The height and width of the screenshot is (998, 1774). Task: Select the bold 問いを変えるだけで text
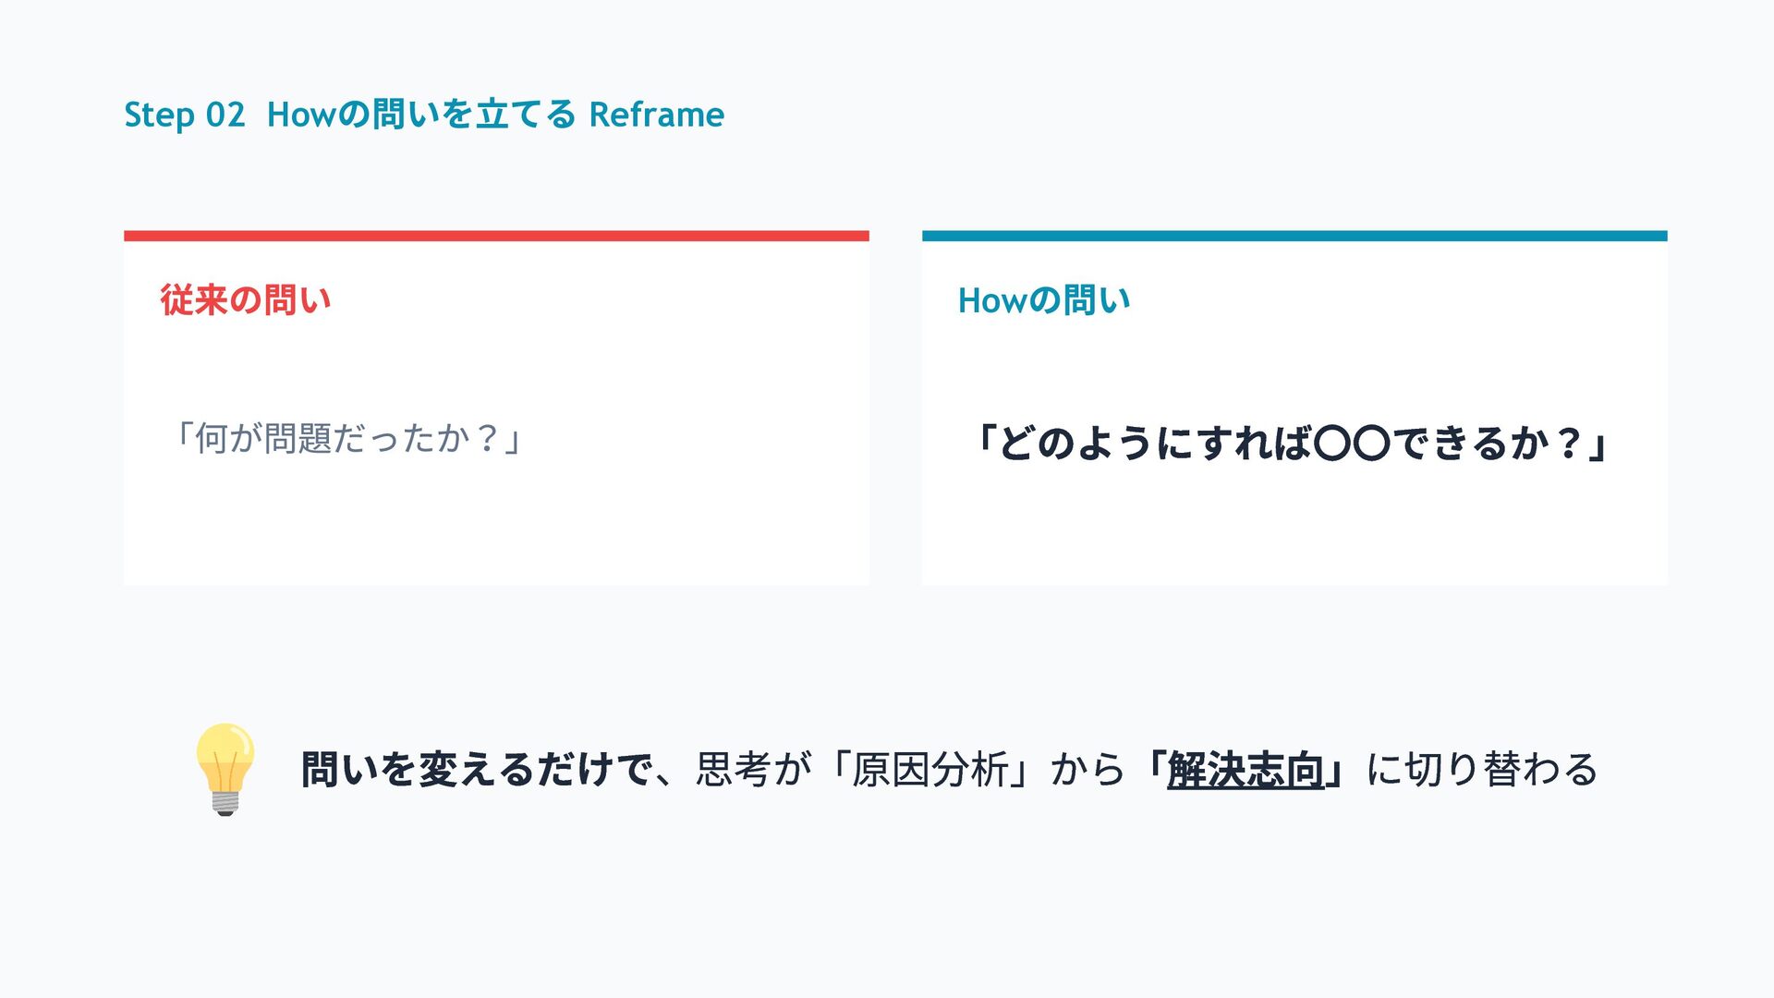tap(476, 770)
